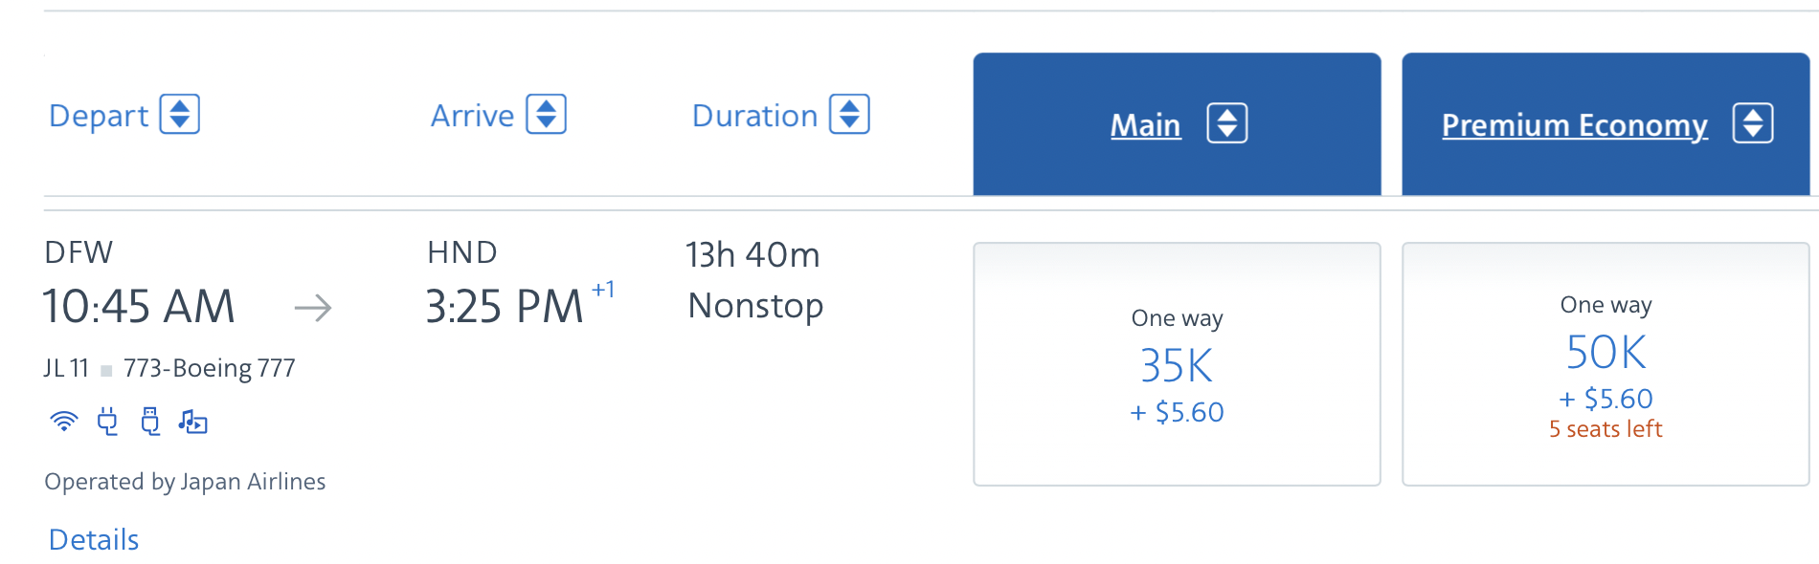Sort flights using the Duration sort icon
Screen dimensions: 1819x564
849,115
